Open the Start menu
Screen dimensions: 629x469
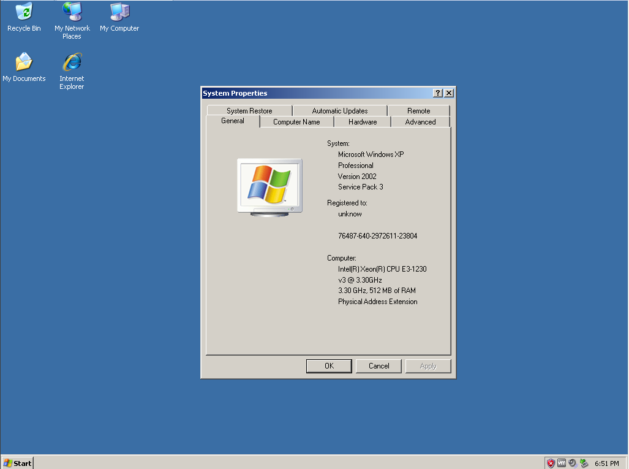(x=17, y=463)
